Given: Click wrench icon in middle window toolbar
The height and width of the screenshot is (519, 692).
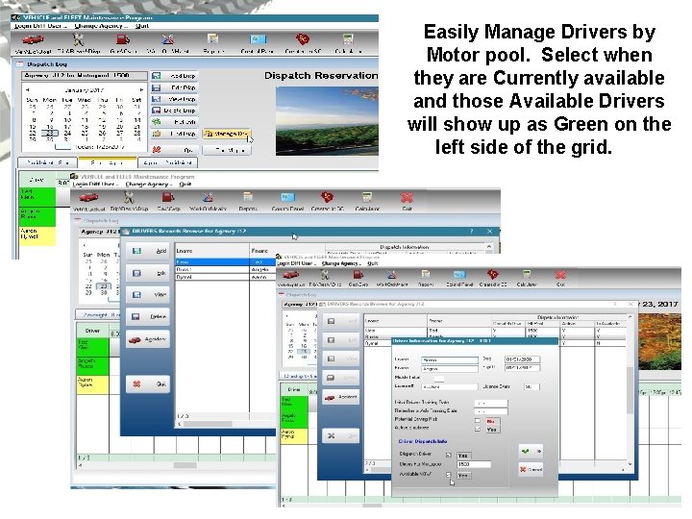Looking at the screenshot, I should click(129, 197).
